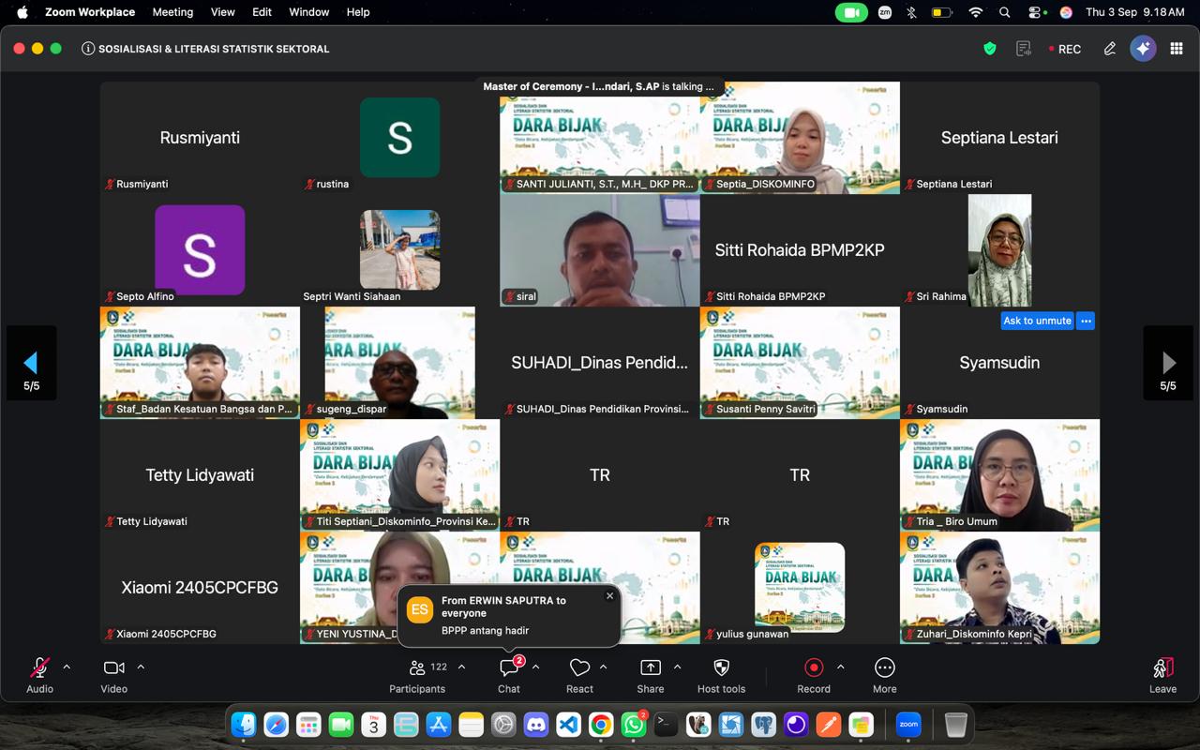Click the React heart icon
The width and height of the screenshot is (1200, 750).
point(579,667)
